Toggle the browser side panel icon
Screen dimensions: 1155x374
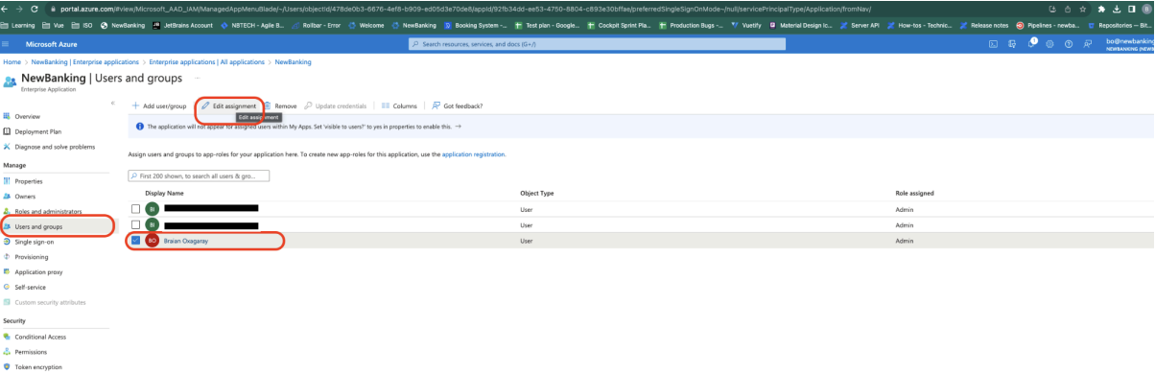coord(1132,9)
